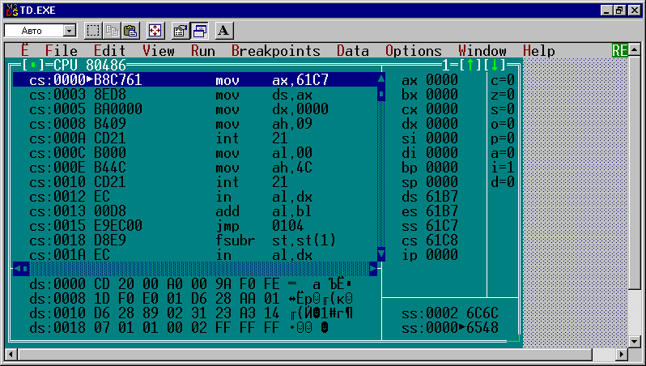The height and width of the screenshot is (366, 646).
Task: Select the 'mov al,00' line
Action: tap(195, 153)
